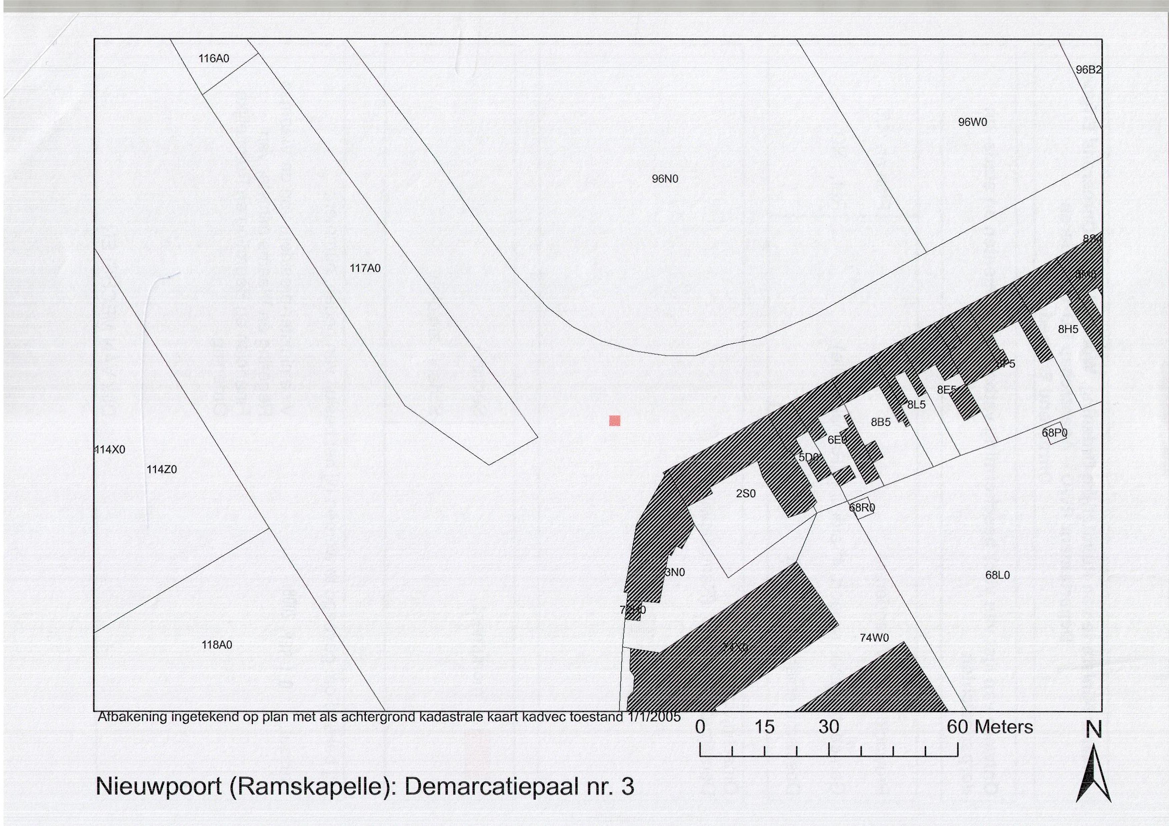Select parcel label 68L0

(998, 575)
